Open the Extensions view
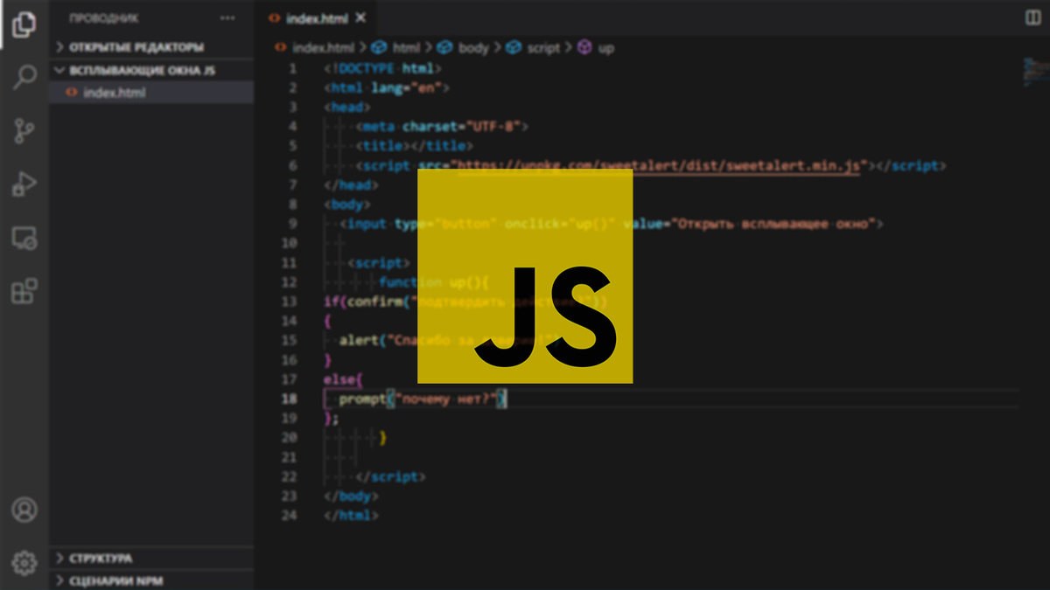This screenshot has height=590, width=1050. 24,291
